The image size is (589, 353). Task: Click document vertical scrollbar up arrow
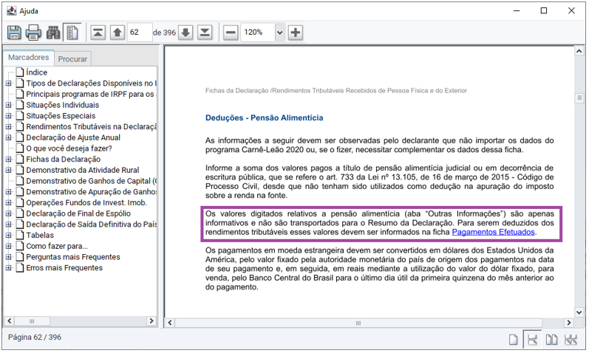click(579, 51)
